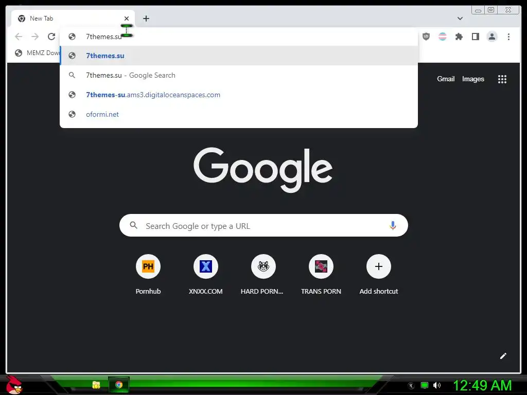Click the search icon beside Google Search suggestion

[x=72, y=75]
